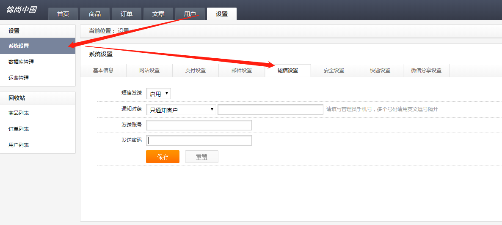Screen dimensions: 502x225
Task: Switch to the 支付设置 tab
Action: point(196,70)
